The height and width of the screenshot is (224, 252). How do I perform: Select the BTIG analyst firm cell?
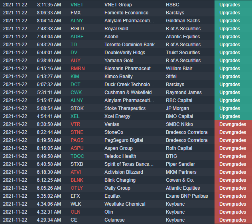[171, 156]
